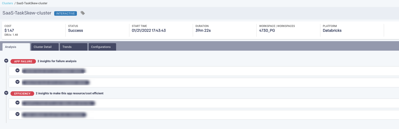399x129 pixels.
Task: Click the Success status text
Action: click(x=75, y=30)
